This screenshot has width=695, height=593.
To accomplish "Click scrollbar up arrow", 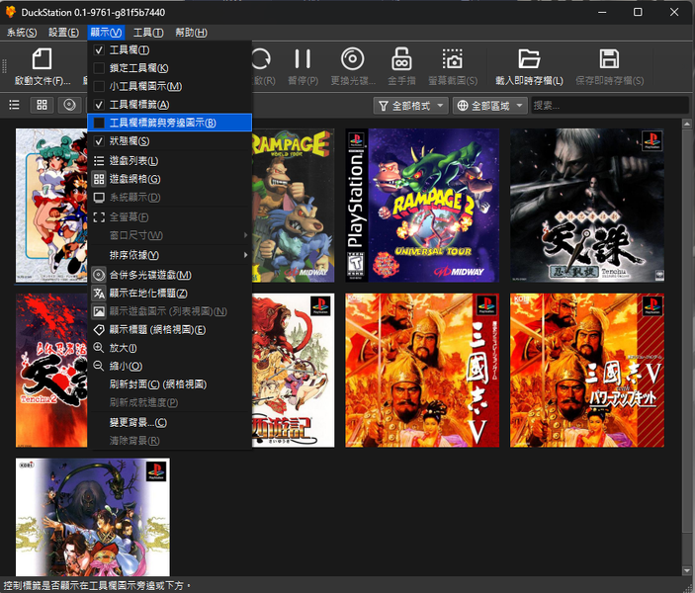I will (x=687, y=124).
